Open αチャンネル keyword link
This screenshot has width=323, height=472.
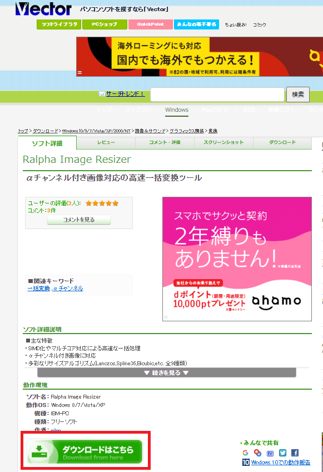(68, 289)
